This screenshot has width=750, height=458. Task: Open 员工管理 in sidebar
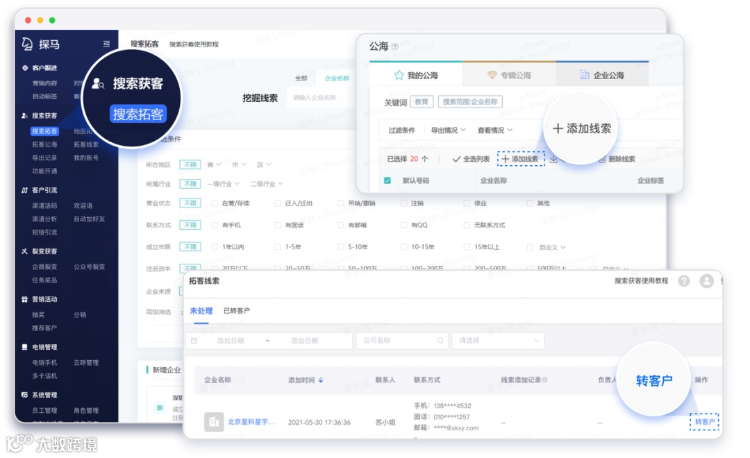coord(44,410)
